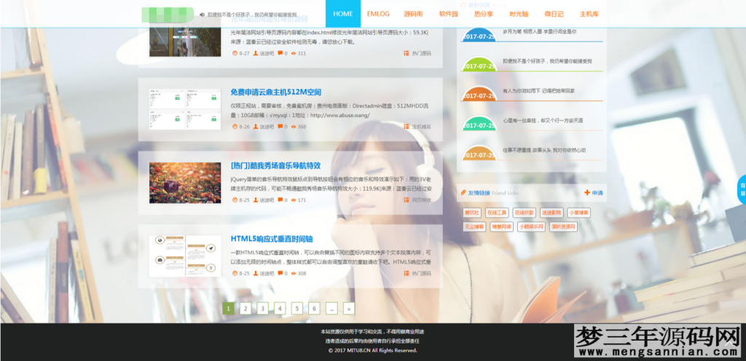Click comment bubble icon in HTML5响应式垂直时间轴 post

280,273
